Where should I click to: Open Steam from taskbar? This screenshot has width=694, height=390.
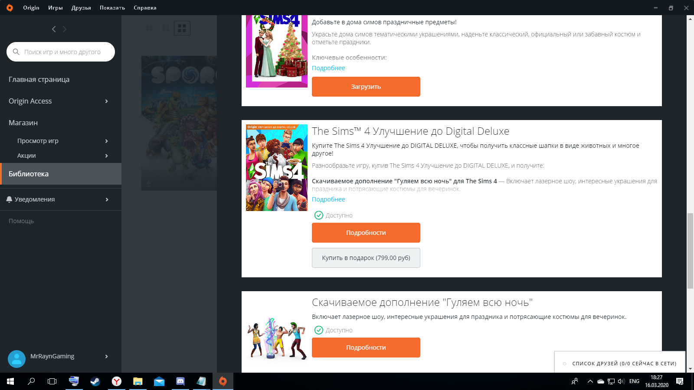point(95,381)
